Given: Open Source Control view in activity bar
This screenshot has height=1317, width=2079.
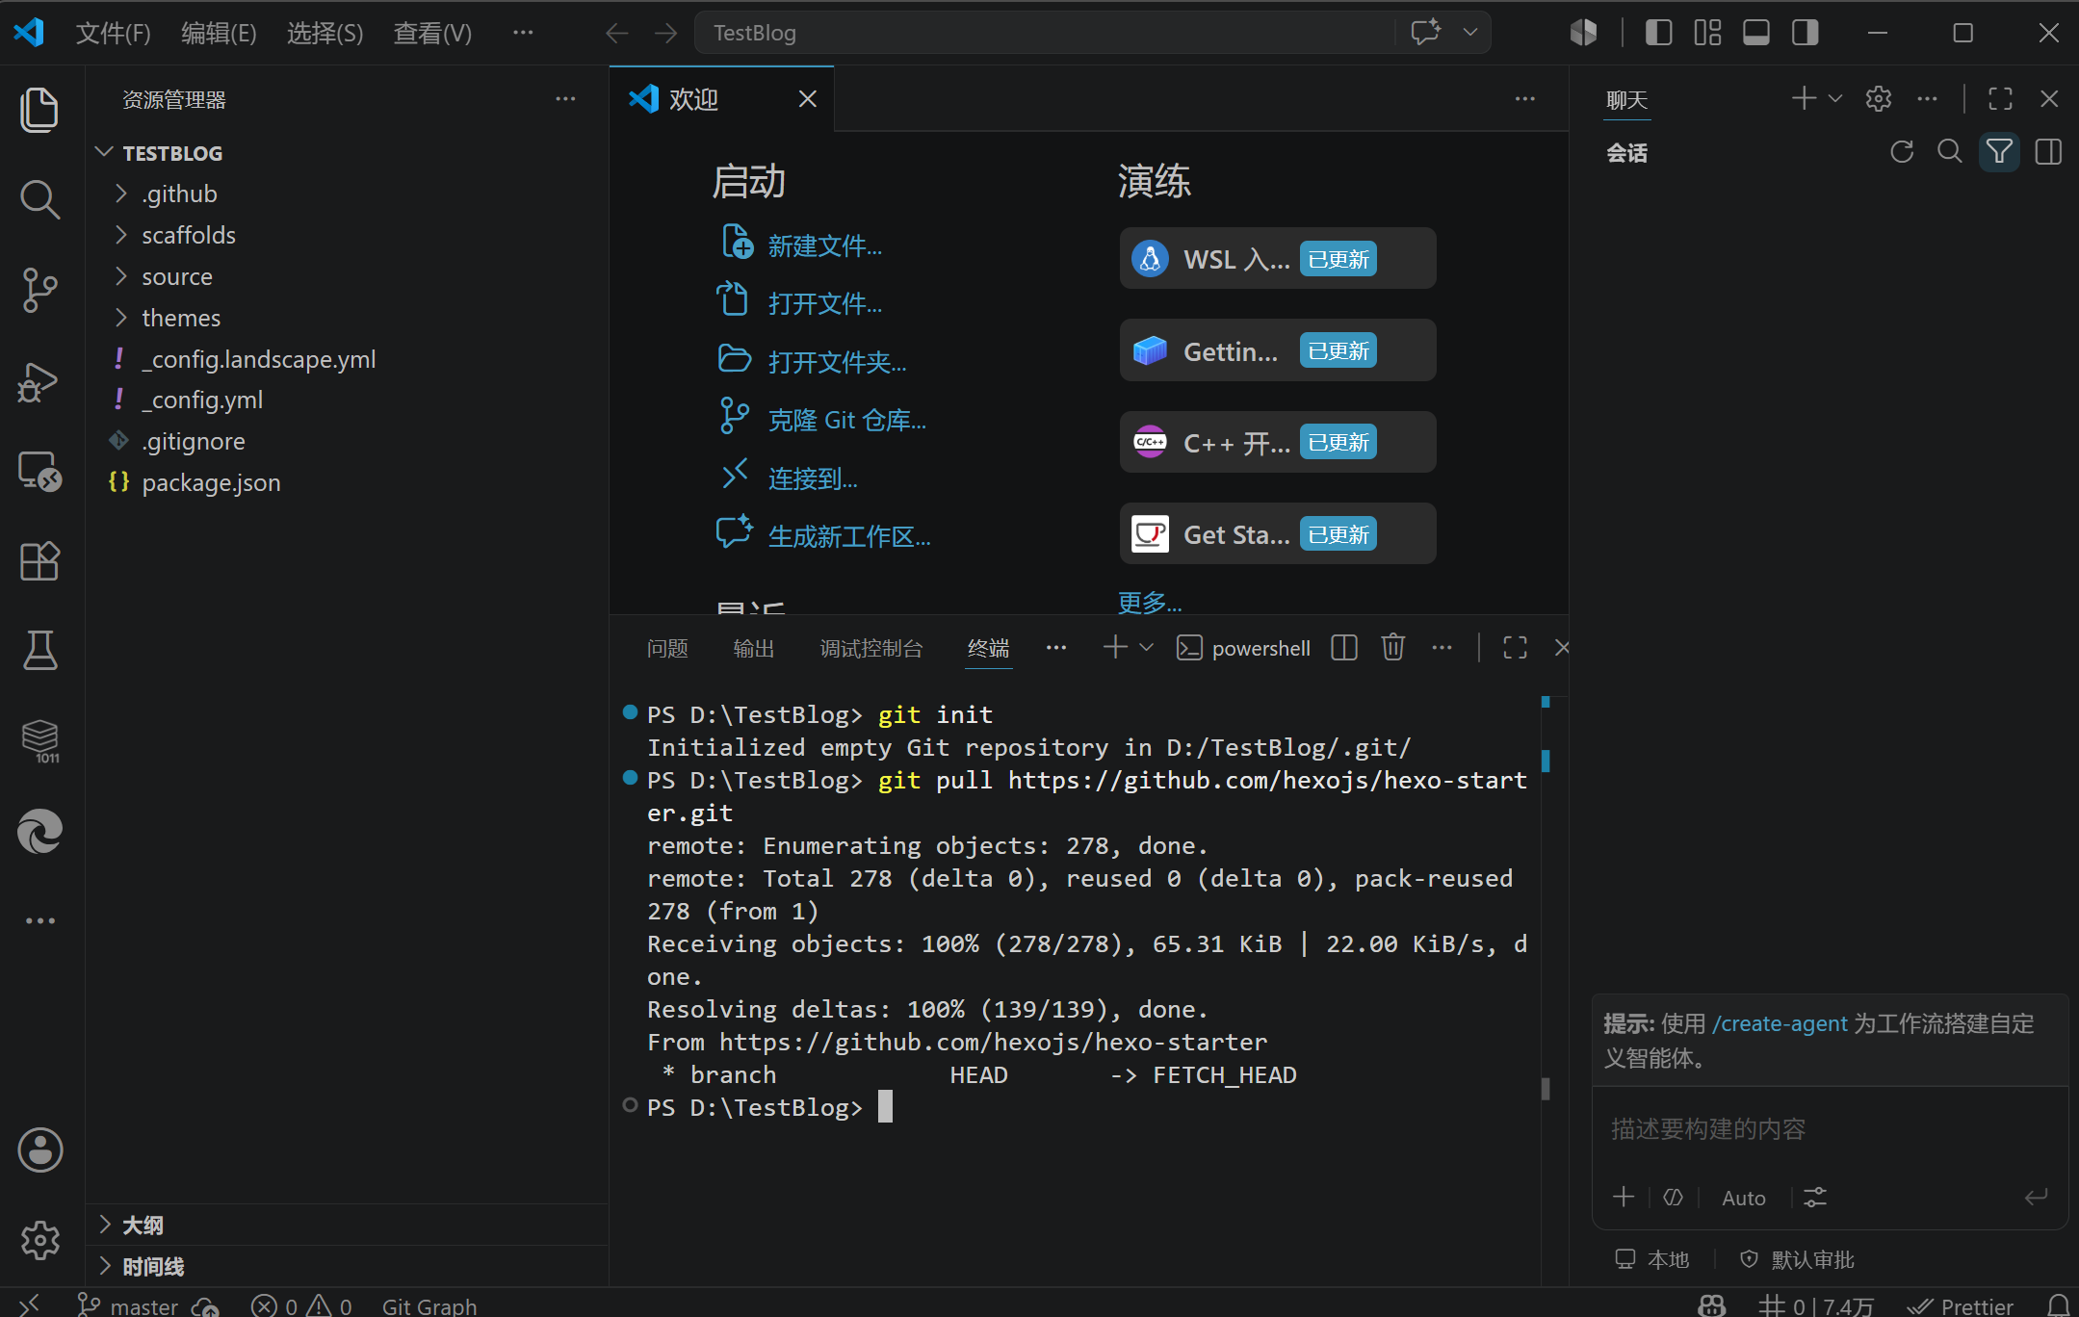Looking at the screenshot, I should (39, 290).
